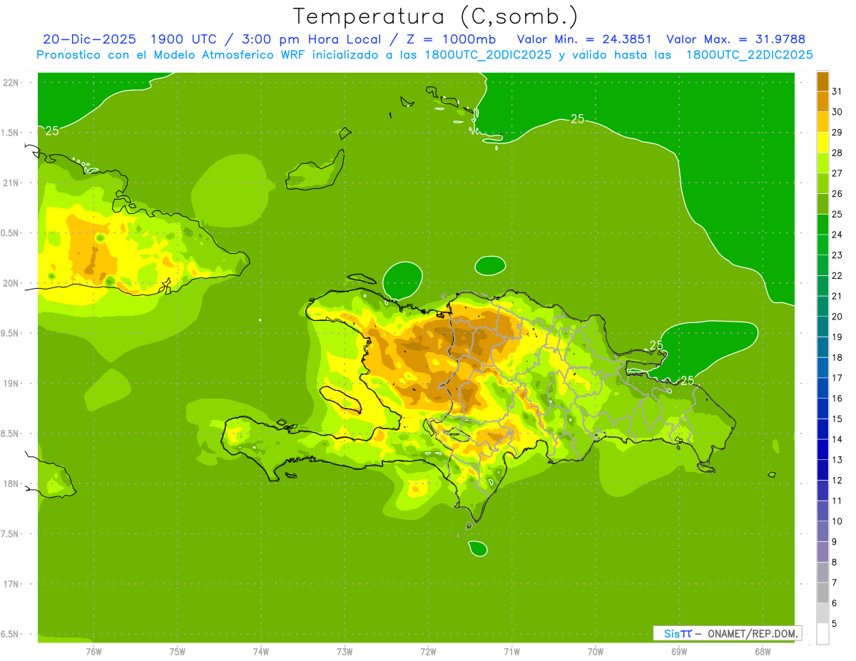Click legend value 10
Screen dimensions: 856x661
(837, 521)
